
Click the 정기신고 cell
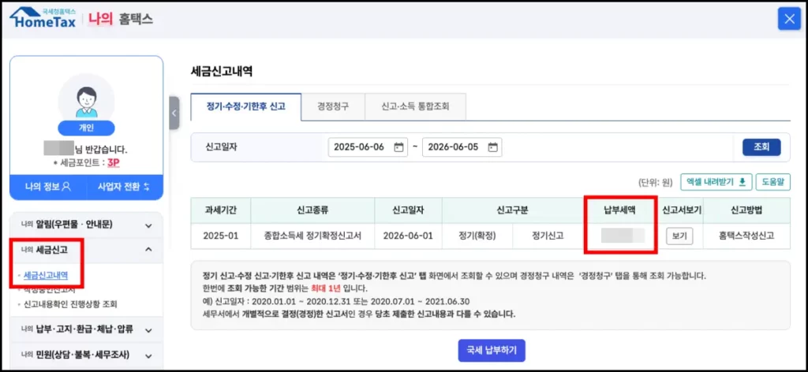pyautogui.click(x=548, y=236)
